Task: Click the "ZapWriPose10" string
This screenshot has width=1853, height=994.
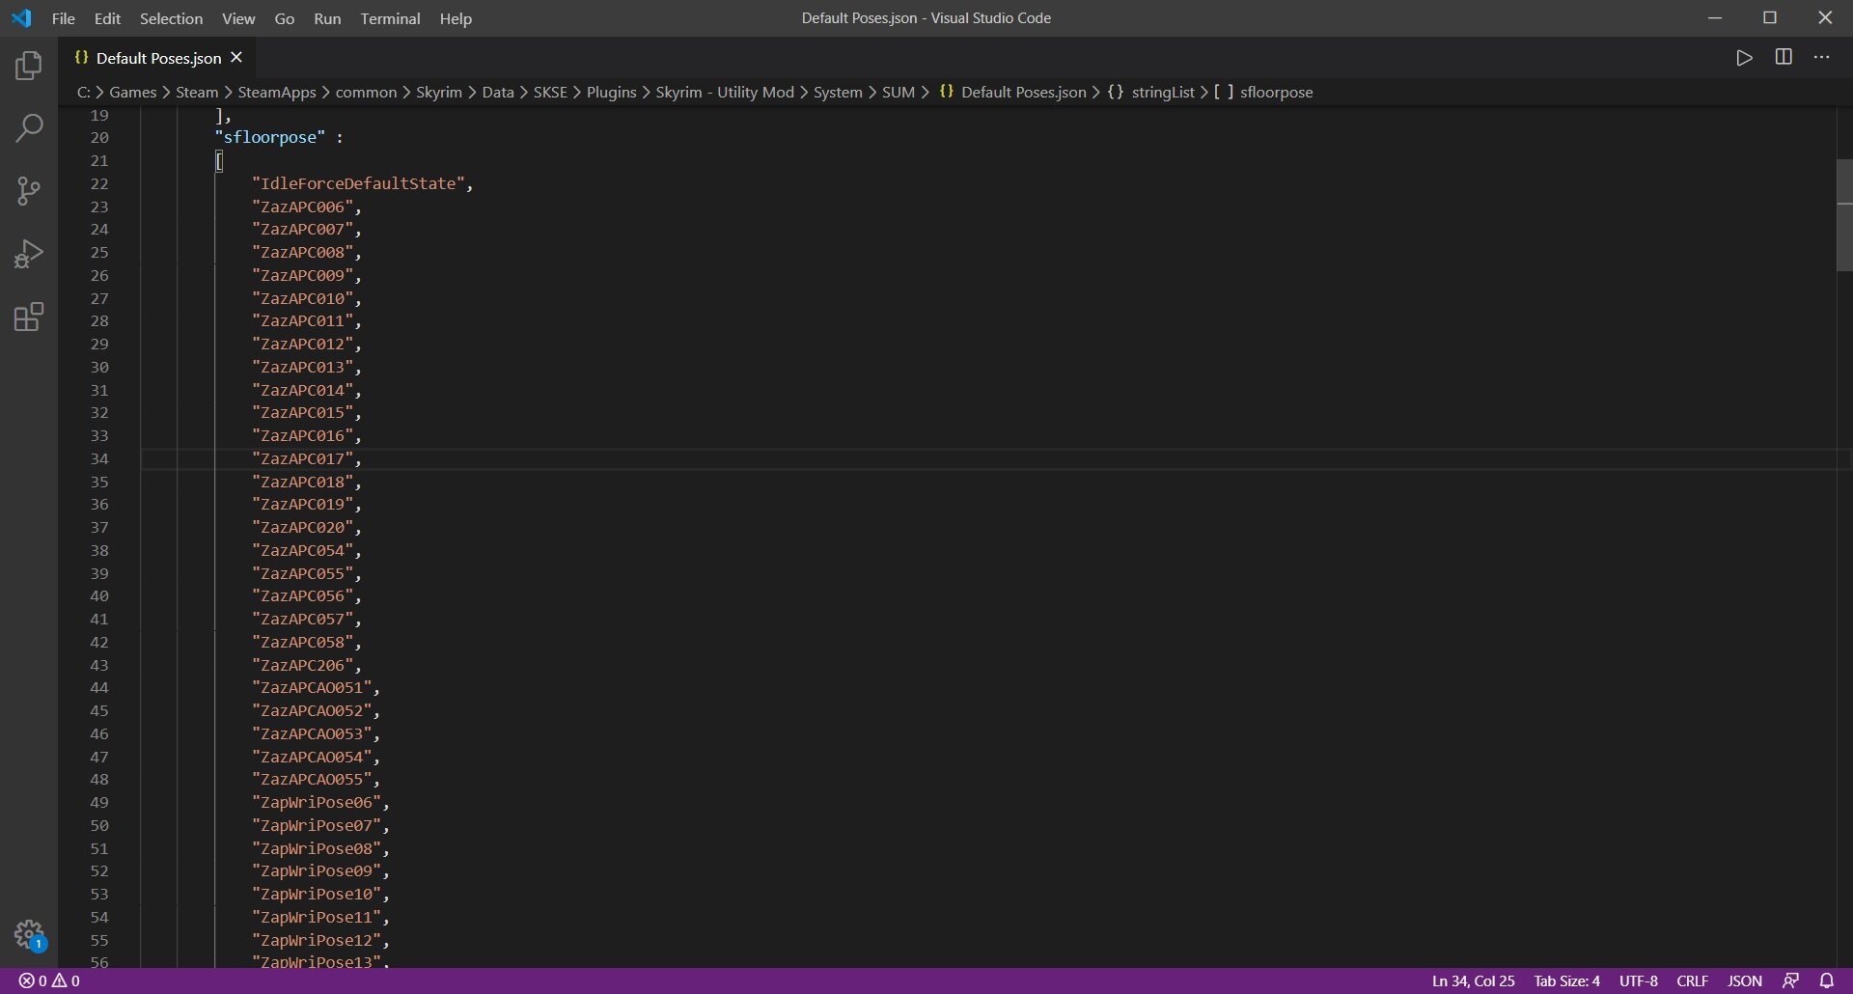Action: click(x=317, y=894)
